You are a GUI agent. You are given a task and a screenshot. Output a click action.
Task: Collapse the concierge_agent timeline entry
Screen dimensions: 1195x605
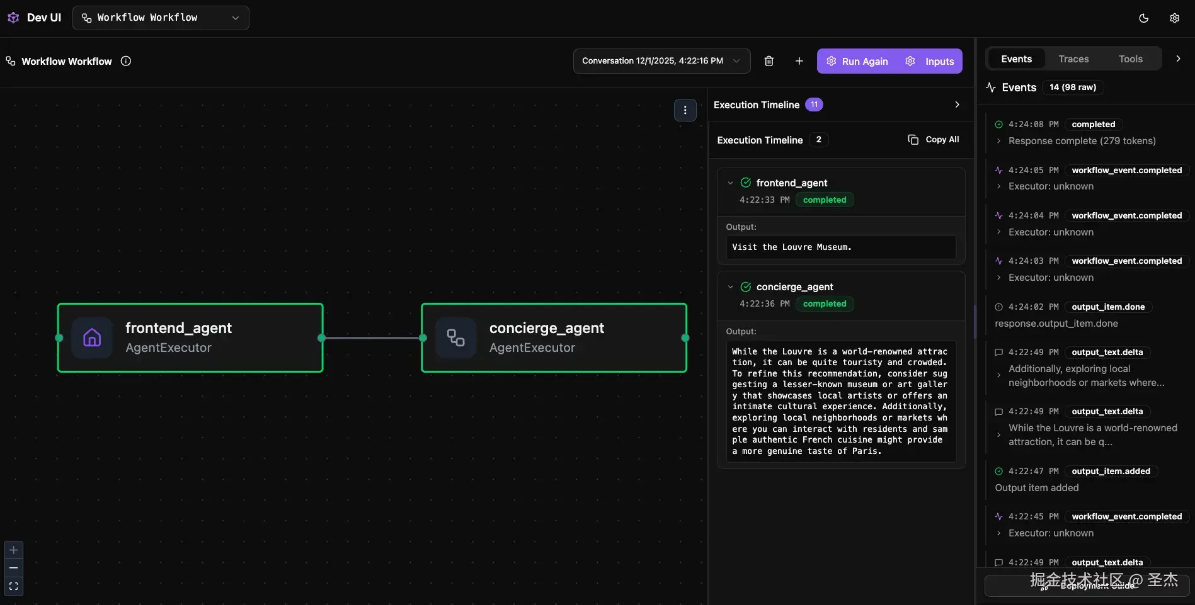[730, 287]
